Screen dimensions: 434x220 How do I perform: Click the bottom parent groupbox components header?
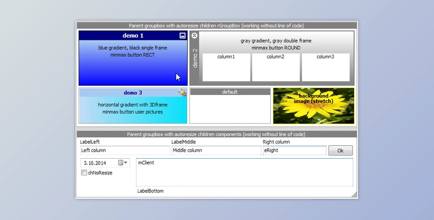[x=216, y=134]
